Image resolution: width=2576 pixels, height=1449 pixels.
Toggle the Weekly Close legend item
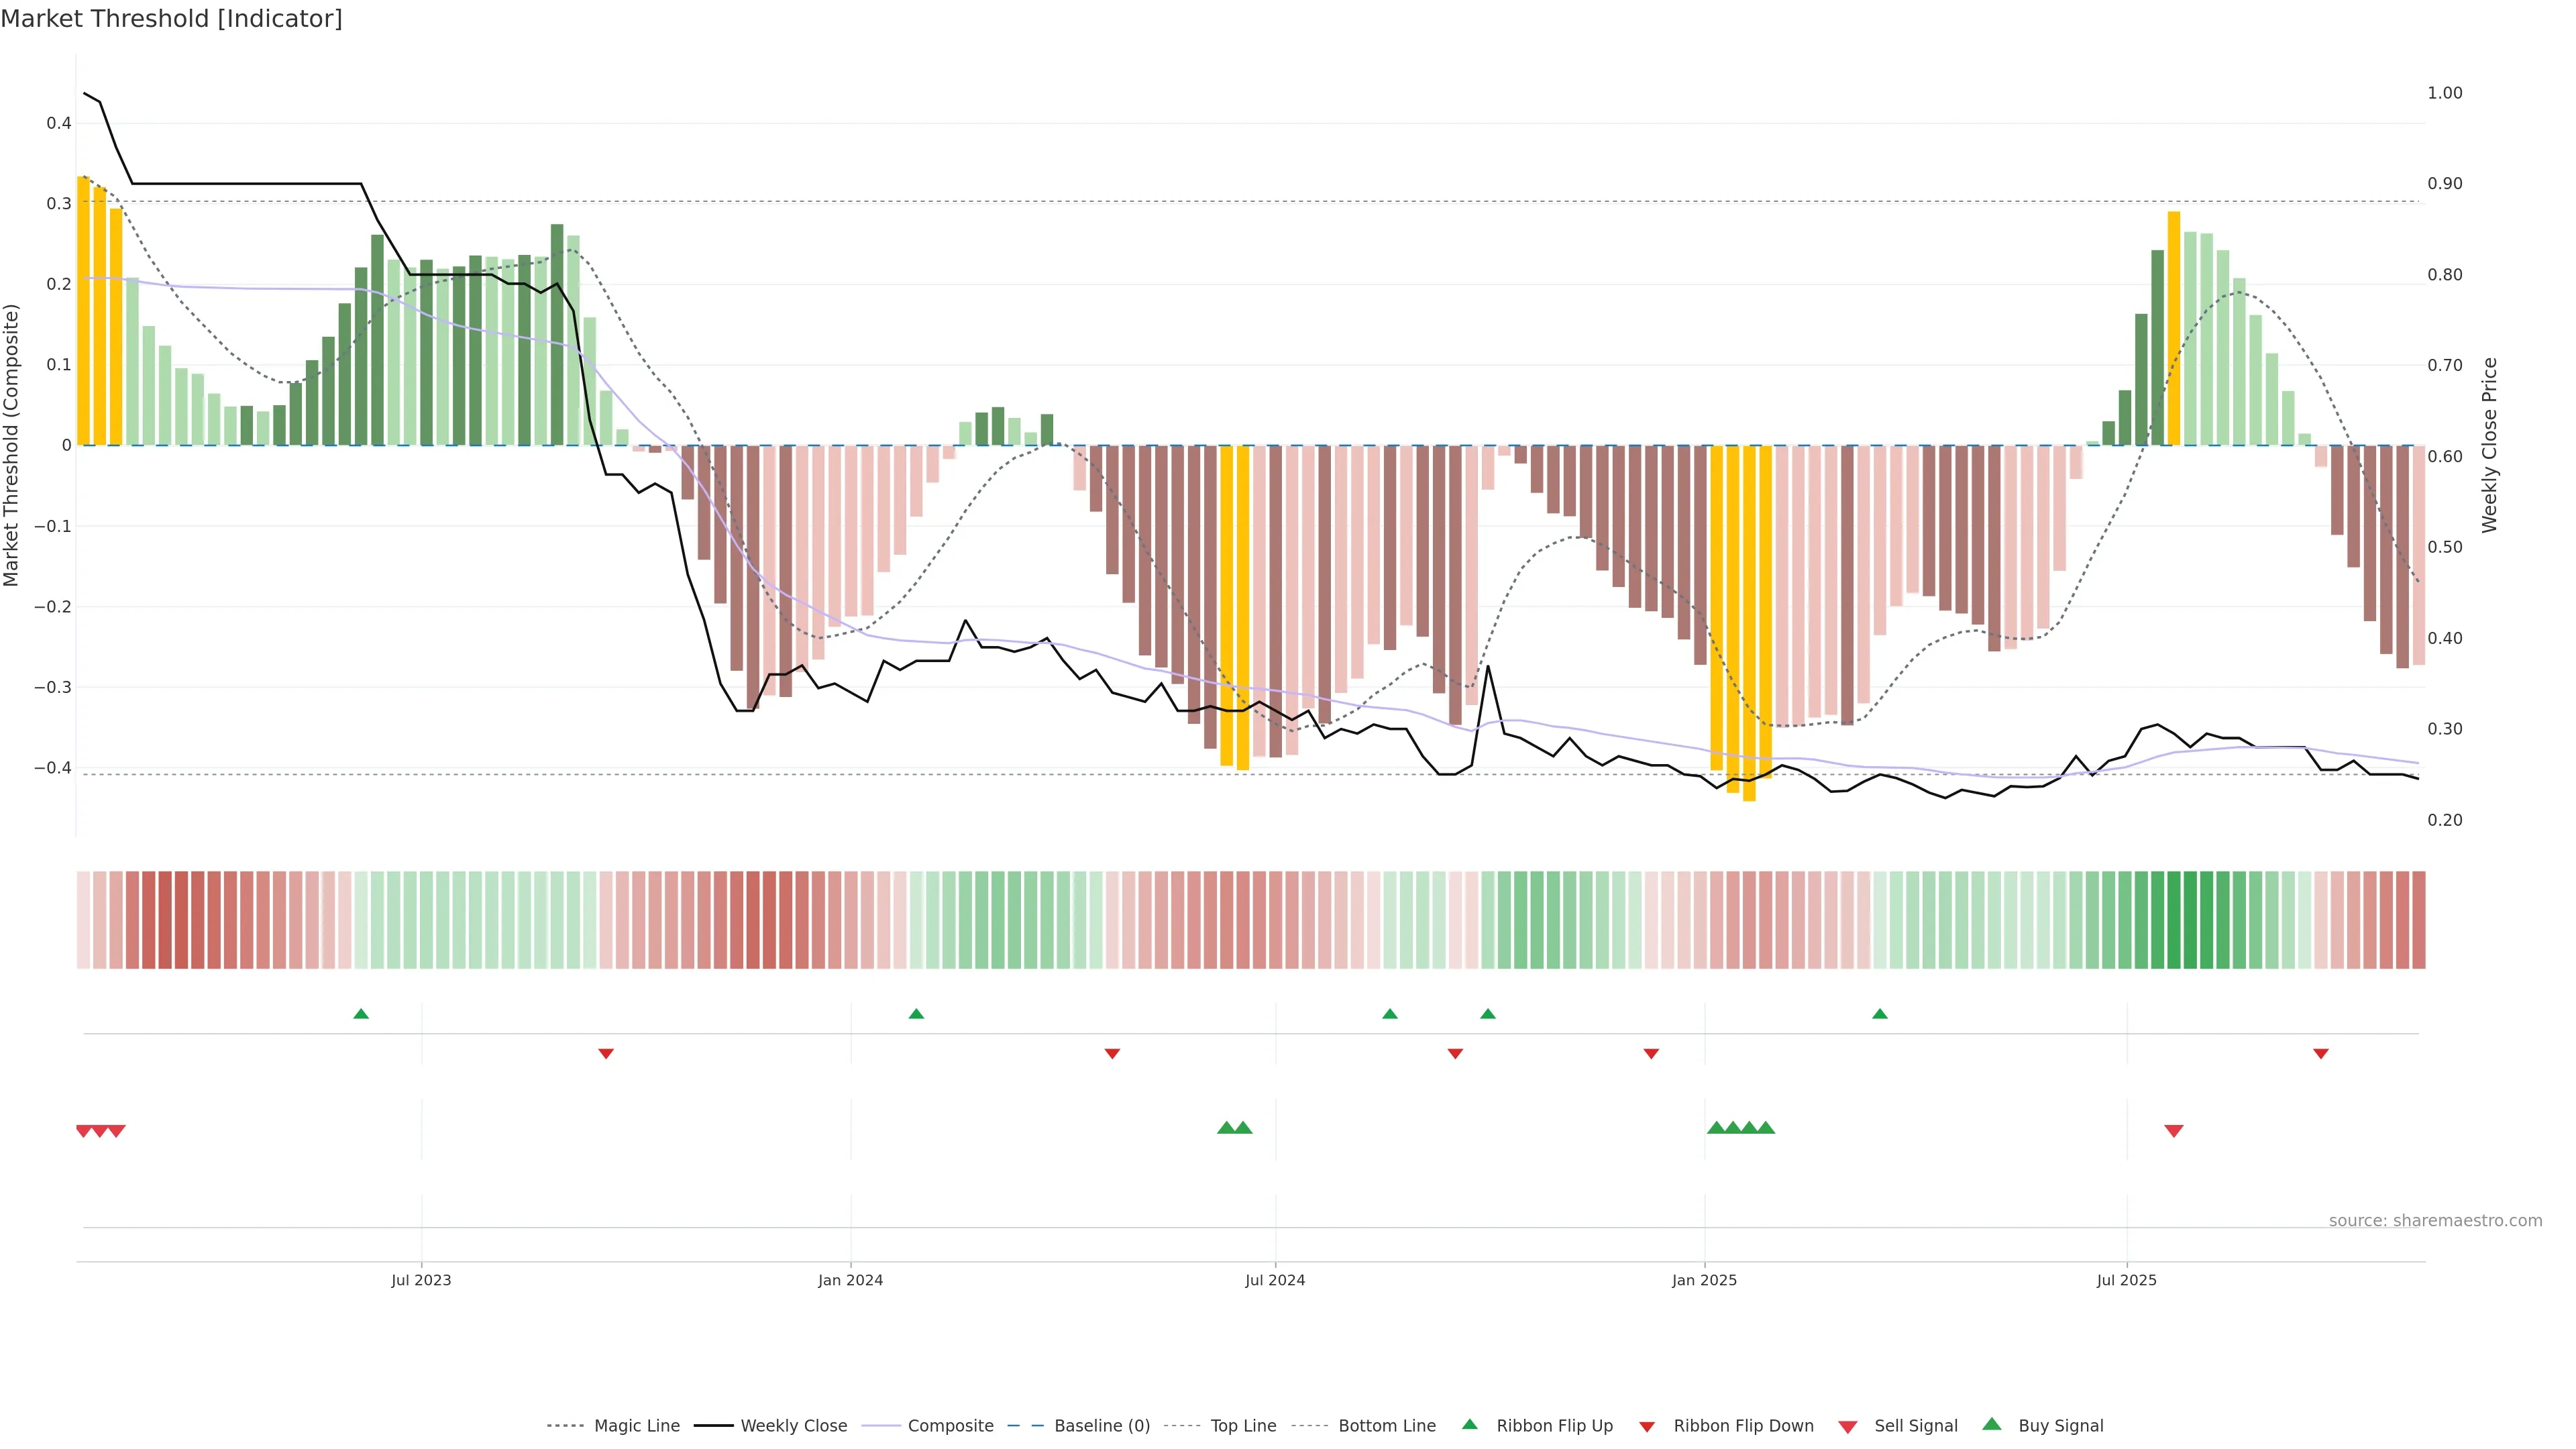pyautogui.click(x=793, y=1425)
